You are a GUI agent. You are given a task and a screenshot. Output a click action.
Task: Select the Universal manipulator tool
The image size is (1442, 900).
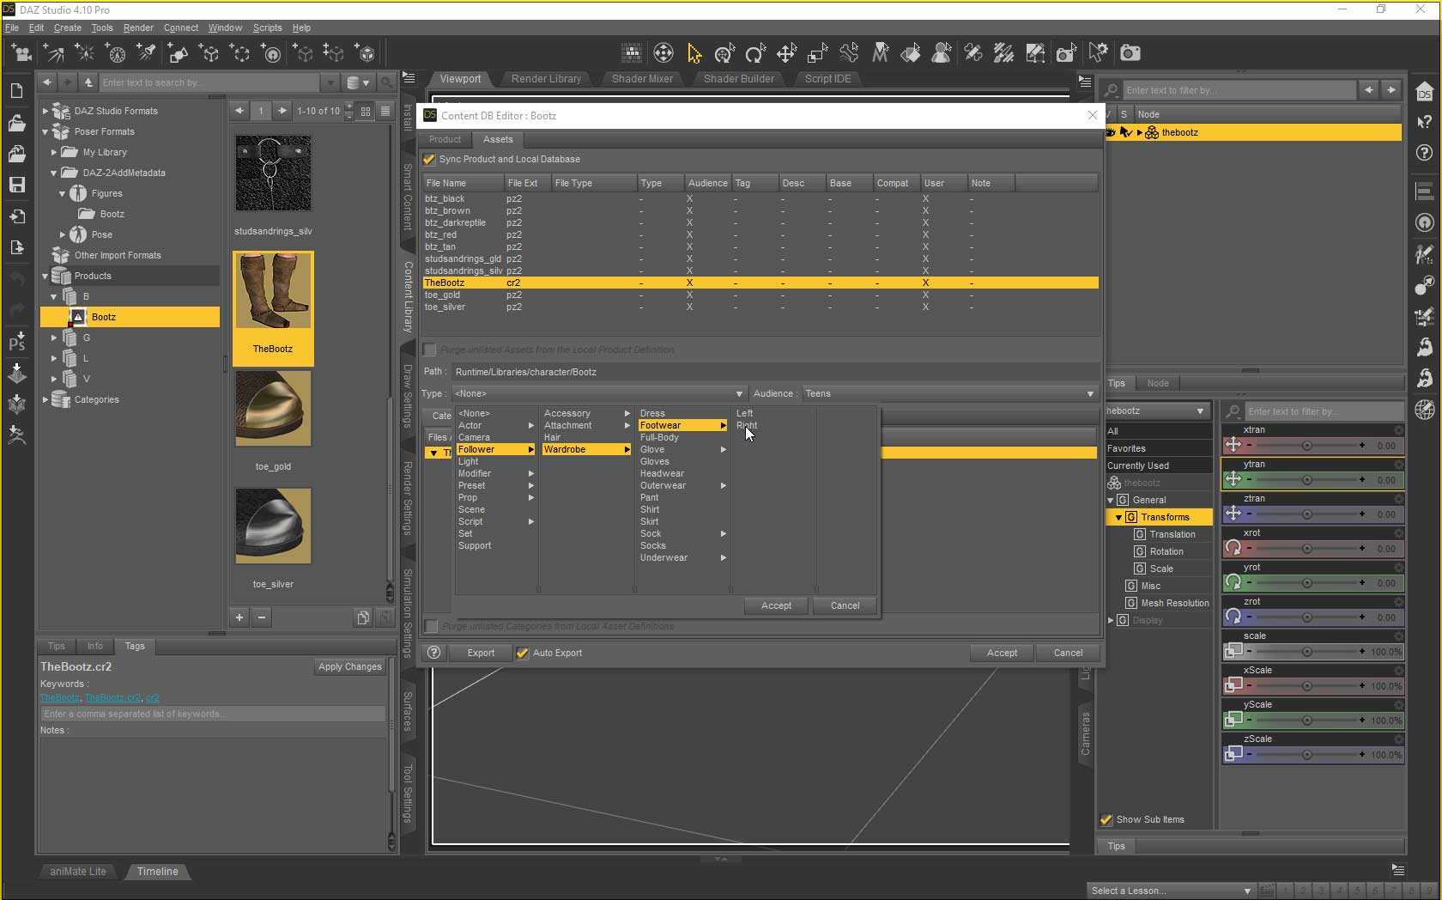click(x=724, y=54)
